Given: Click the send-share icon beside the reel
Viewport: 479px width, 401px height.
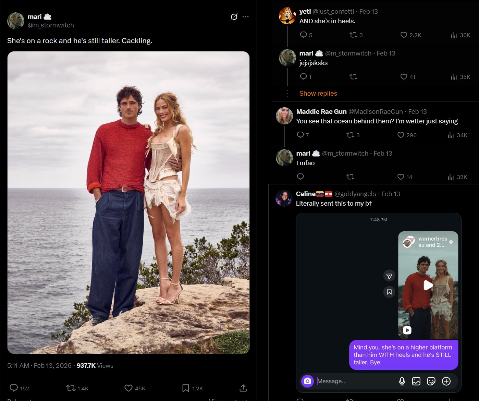Looking at the screenshot, I should pos(389,276).
